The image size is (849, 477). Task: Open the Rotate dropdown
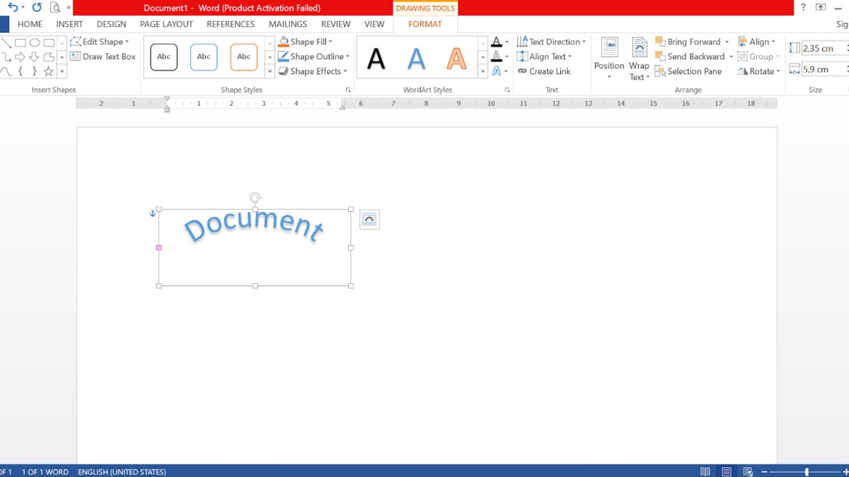tap(758, 71)
